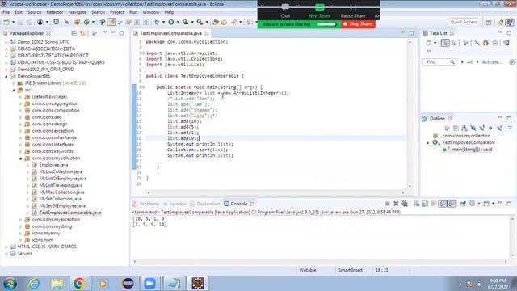
Task: Click Remove All Terminated Launches icon
Action: 405,204
